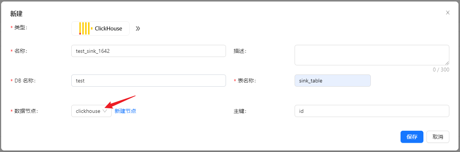
Task: Click the 描述 textarea resize handle
Action: pyautogui.click(x=447, y=63)
